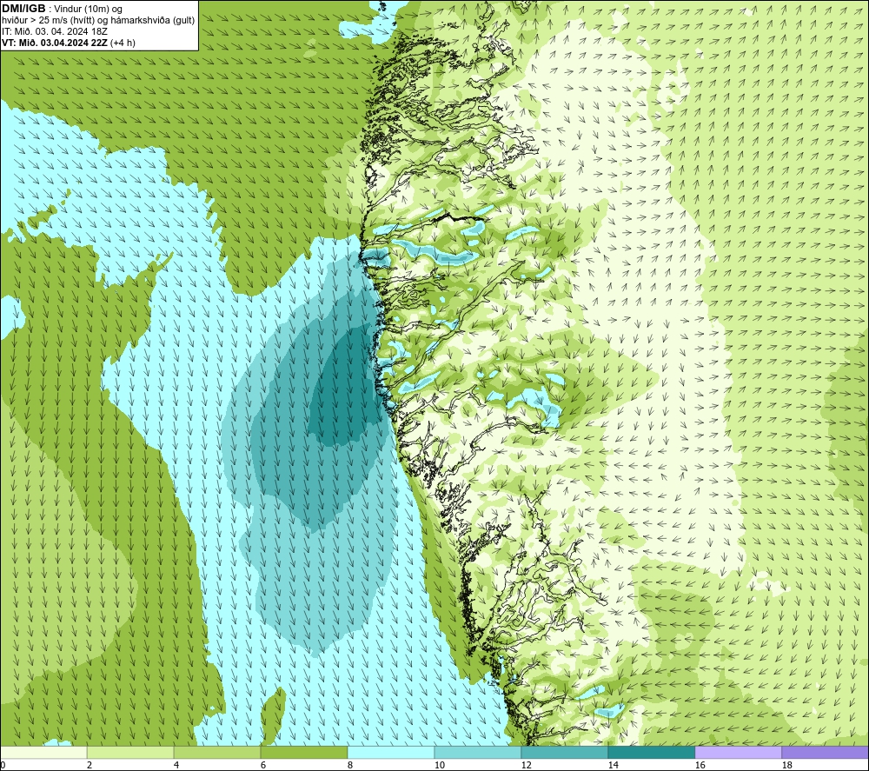This screenshot has height=771, width=869.
Task: Click the legend scale label '10'
Action: click(440, 765)
